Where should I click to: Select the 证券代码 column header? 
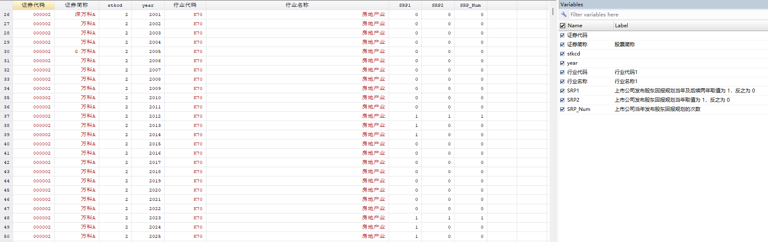[34, 5]
